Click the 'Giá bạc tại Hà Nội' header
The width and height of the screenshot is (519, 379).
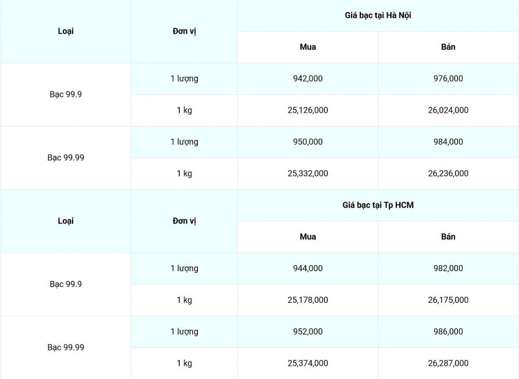click(378, 15)
